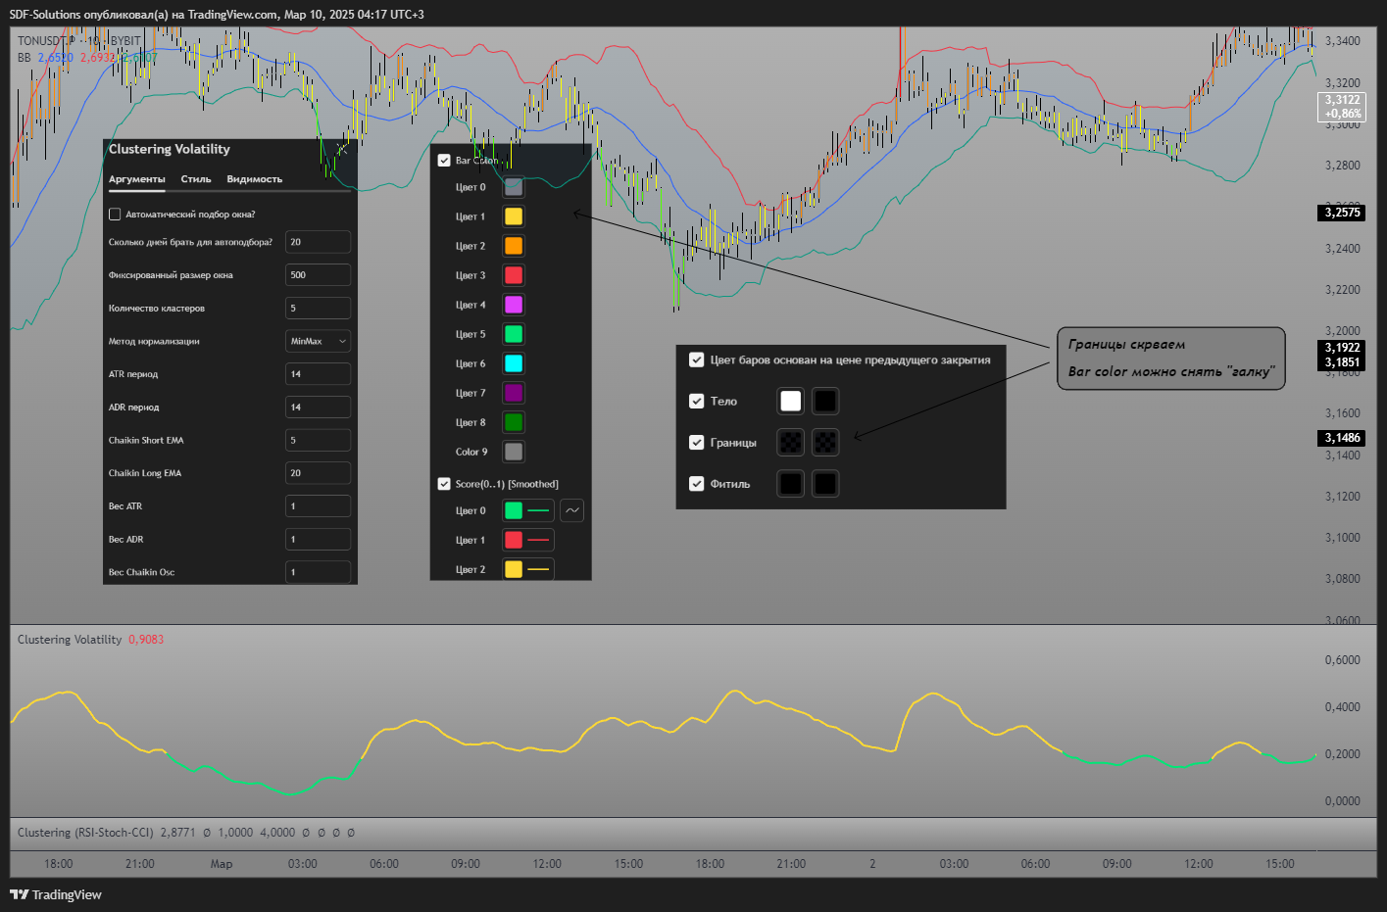Switch to the Стиль tab
1387x912 pixels.
[196, 179]
